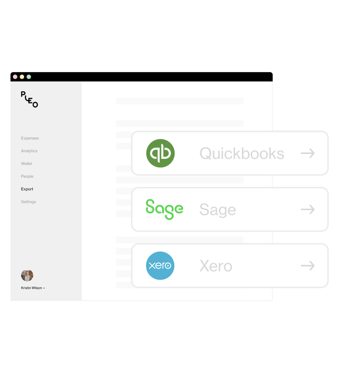The image size is (339, 373).
Task: Click the arrow on Sage card
Action: pos(308,209)
